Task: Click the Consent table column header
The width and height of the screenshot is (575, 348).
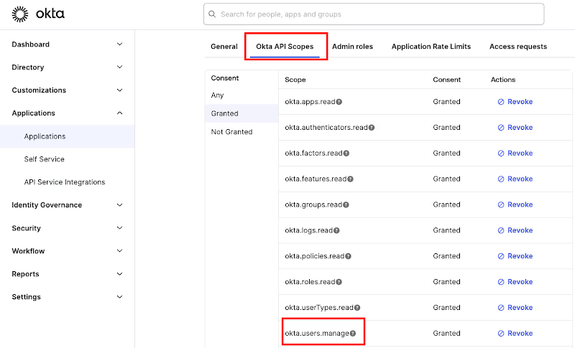Action: tap(446, 80)
